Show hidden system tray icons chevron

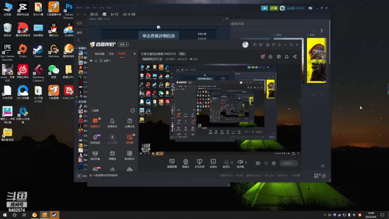click(x=325, y=215)
